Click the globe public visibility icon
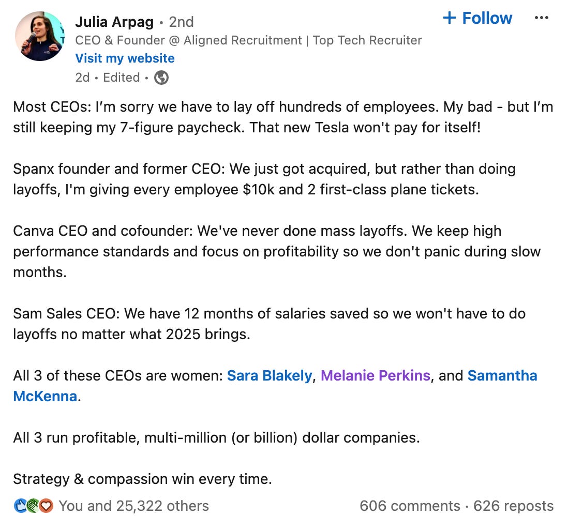Image resolution: width=568 pixels, height=516 pixels. [x=161, y=78]
